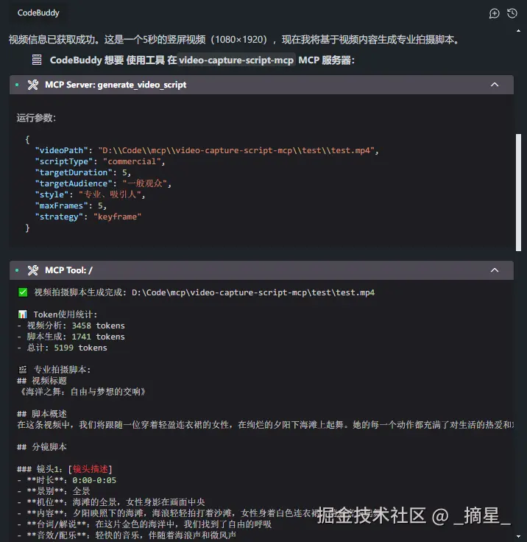Click the 运行参数 label
The height and width of the screenshot is (542, 527).
[36, 118]
